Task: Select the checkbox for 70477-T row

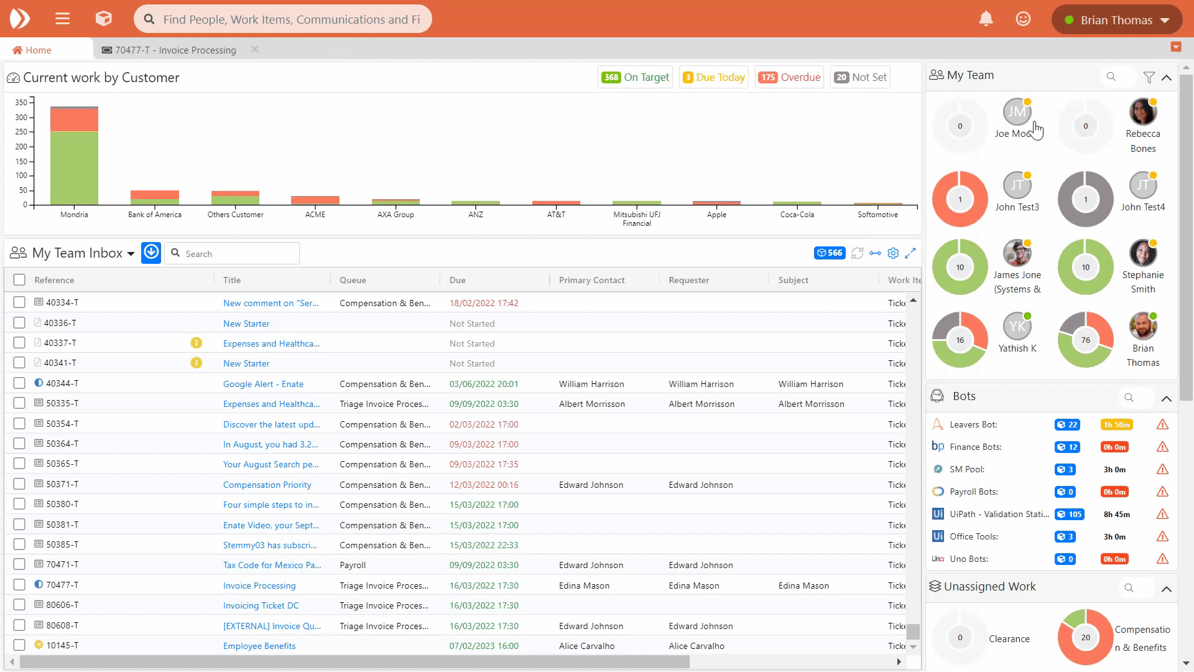Action: tap(19, 585)
